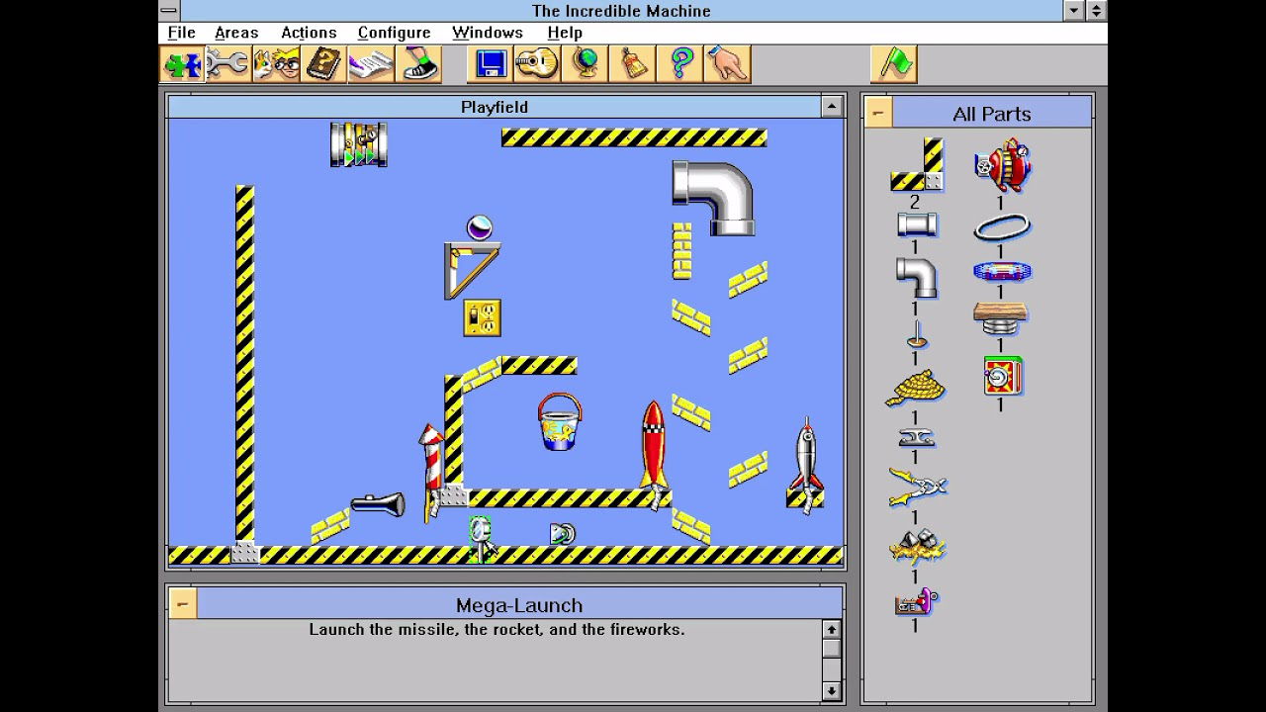The image size is (1266, 712).
Task: Pick the scissors part from All Parts
Action: pyautogui.click(x=917, y=487)
